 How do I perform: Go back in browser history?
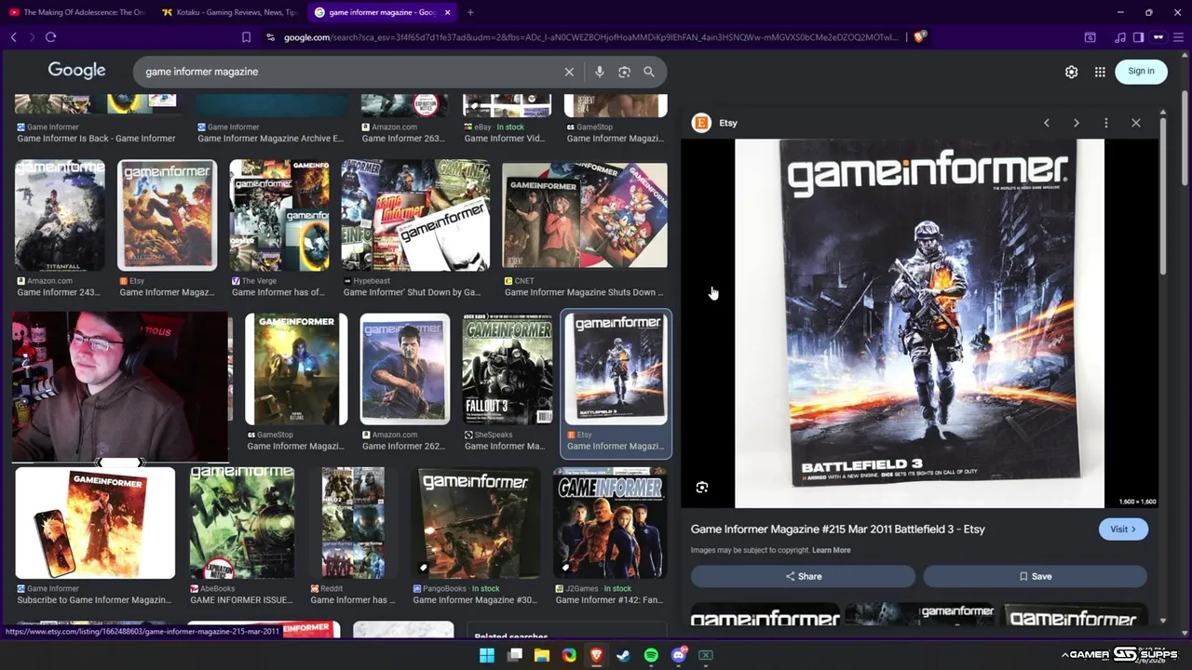tap(13, 37)
